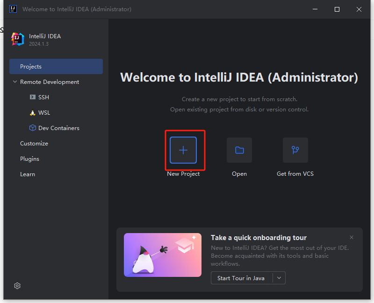This screenshot has width=374, height=303.
Task: Click the Open label text
Action: [239, 174]
